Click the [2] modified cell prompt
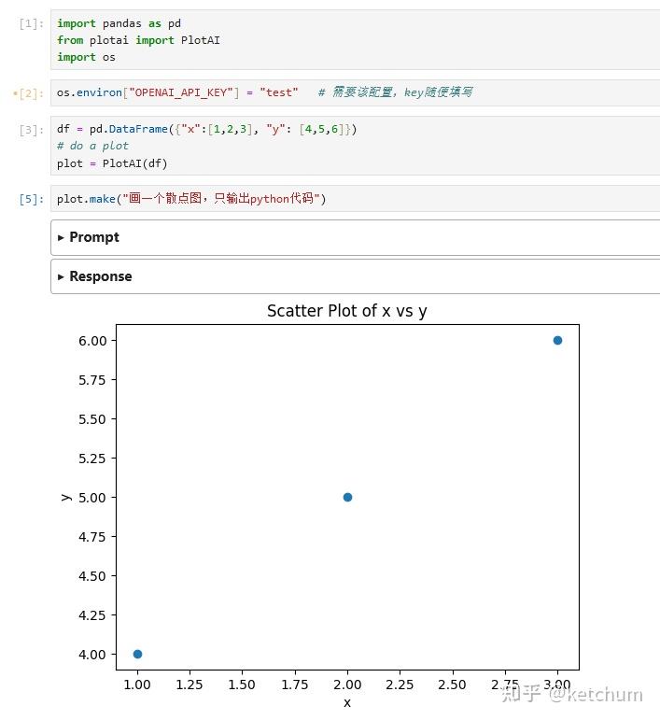 (28, 93)
